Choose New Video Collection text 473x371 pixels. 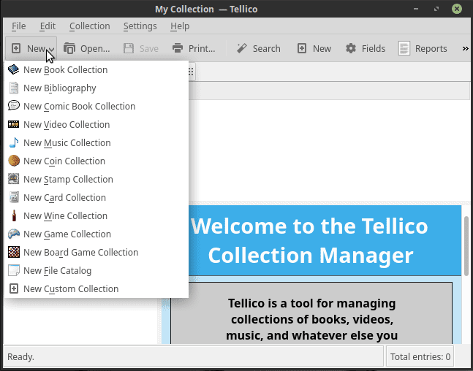tap(67, 124)
